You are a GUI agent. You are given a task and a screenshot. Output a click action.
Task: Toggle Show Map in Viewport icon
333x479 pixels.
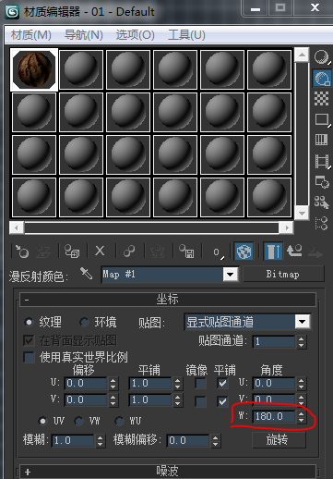tap(244, 252)
